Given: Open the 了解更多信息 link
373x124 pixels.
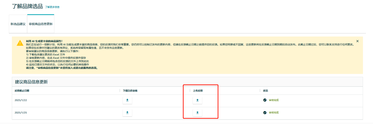Looking at the screenshot, I should (52, 7).
